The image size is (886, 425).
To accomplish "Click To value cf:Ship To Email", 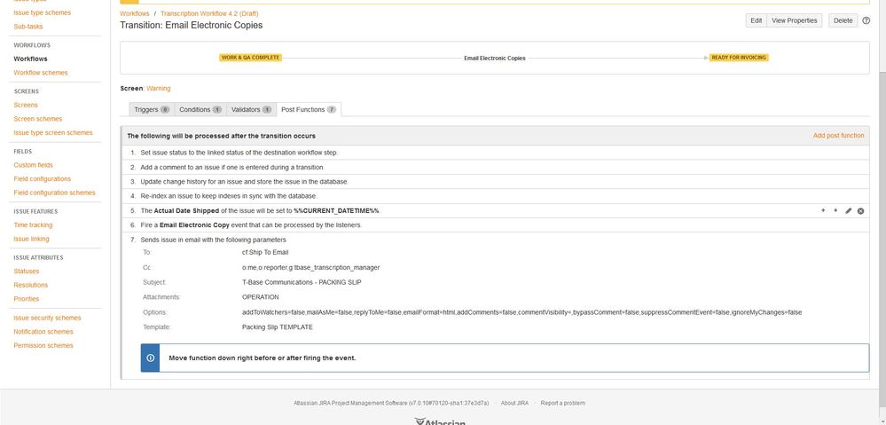I will [265, 253].
